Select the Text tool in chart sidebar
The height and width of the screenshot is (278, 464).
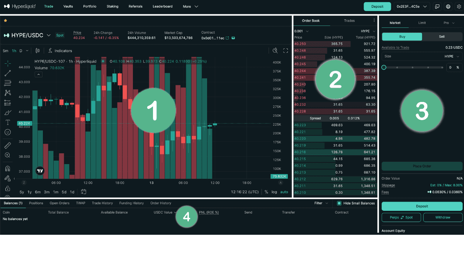click(x=7, y=122)
